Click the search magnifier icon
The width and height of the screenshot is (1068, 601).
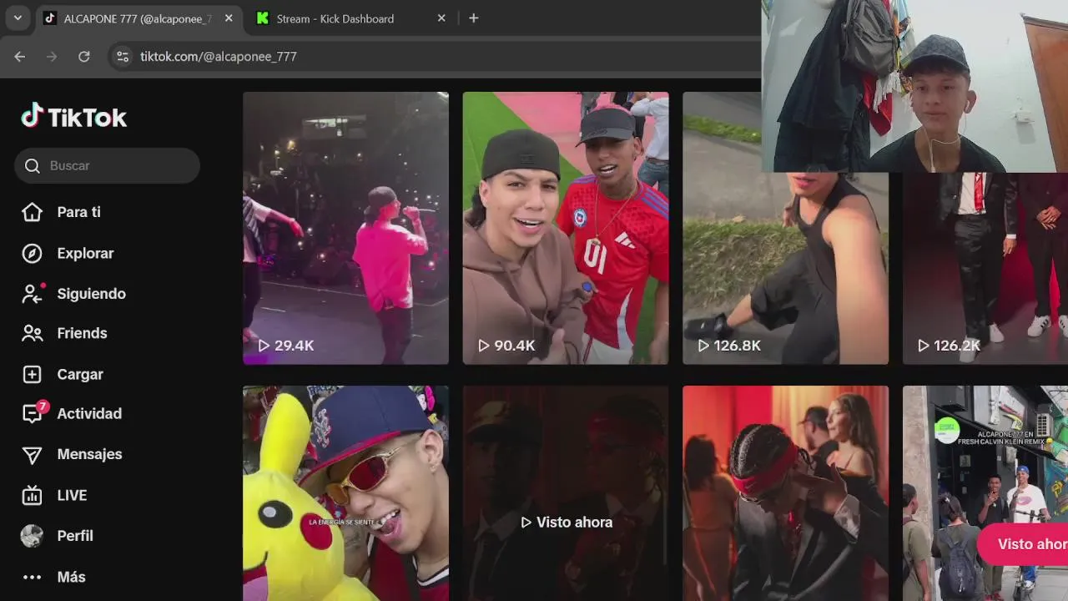click(33, 166)
